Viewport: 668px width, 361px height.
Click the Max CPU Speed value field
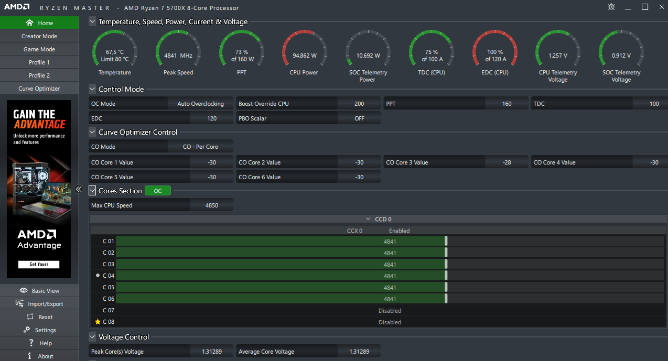[212, 205]
